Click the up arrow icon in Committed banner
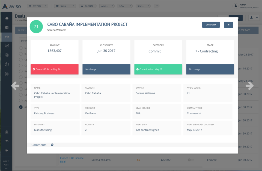Viewport: 262px width, 171px height. coord(137,69)
